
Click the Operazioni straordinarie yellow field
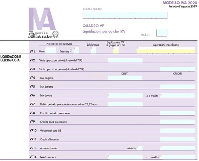pyautogui.click(x=166, y=50)
